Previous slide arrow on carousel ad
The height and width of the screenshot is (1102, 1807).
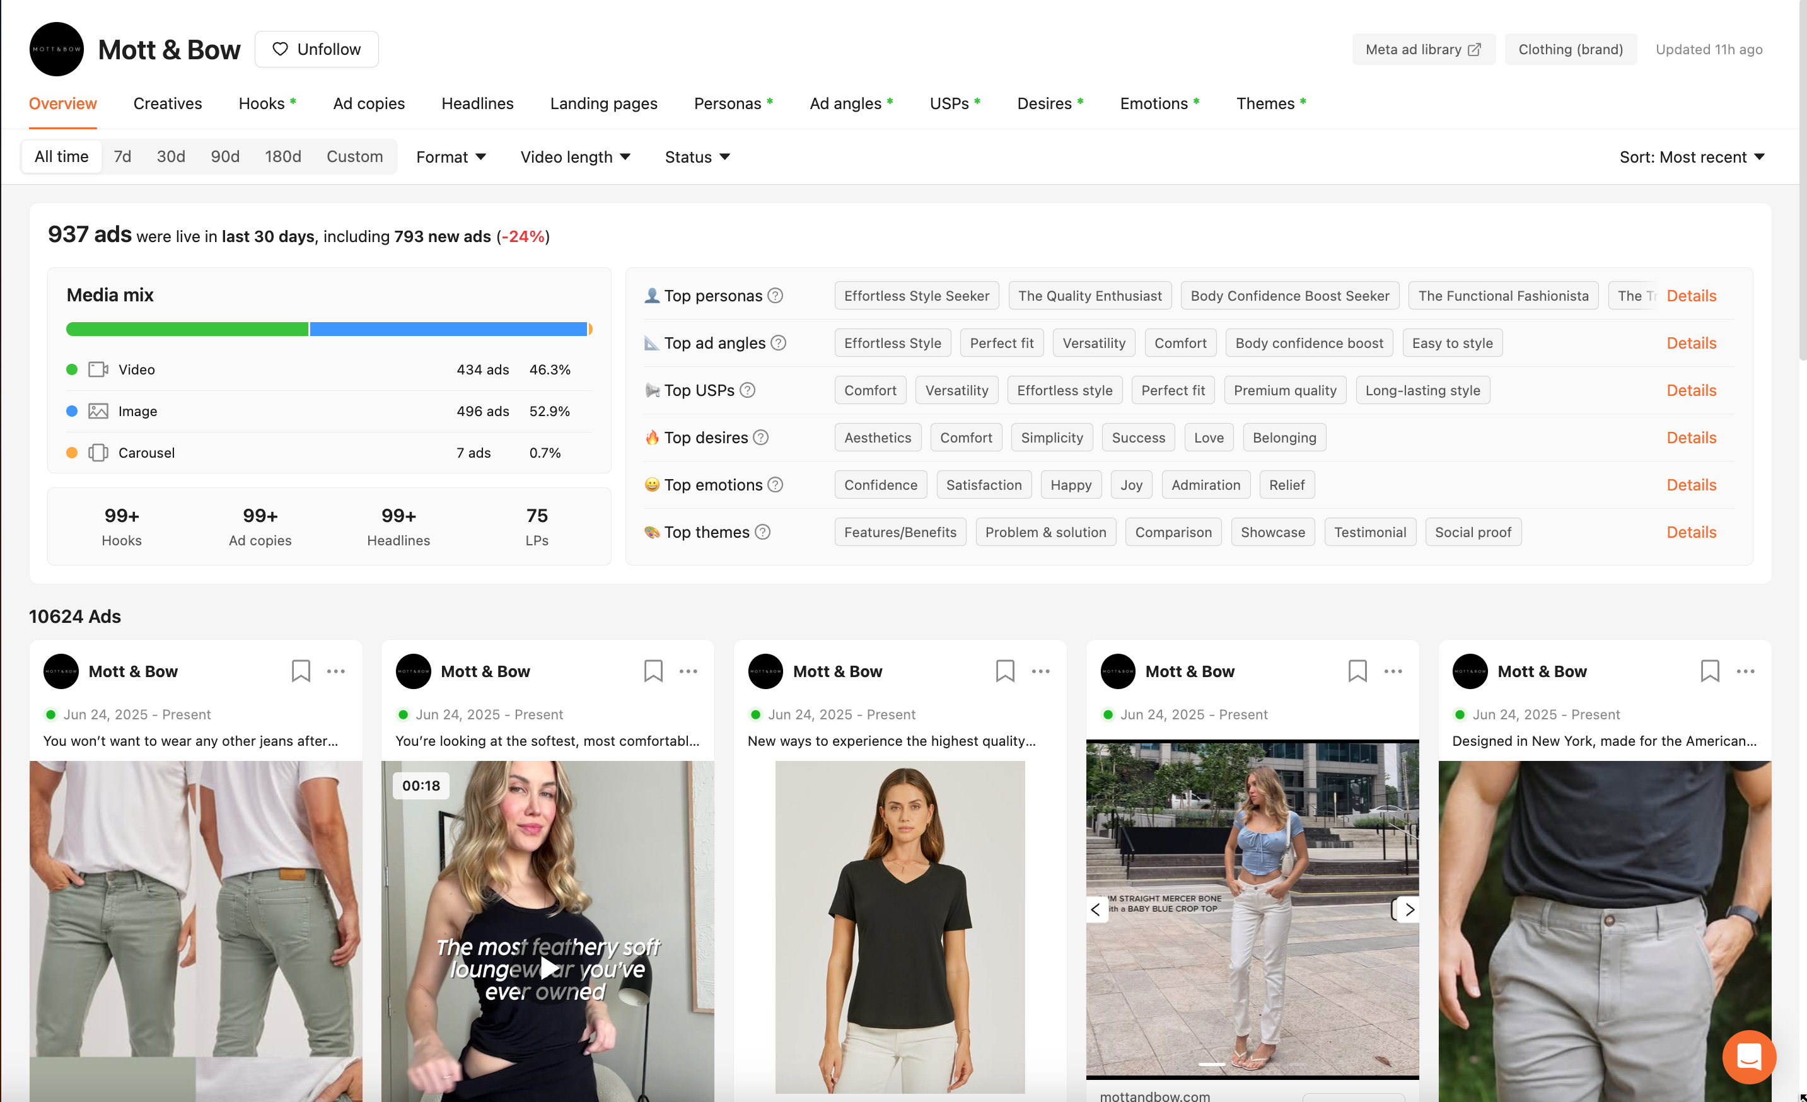pos(1096,909)
